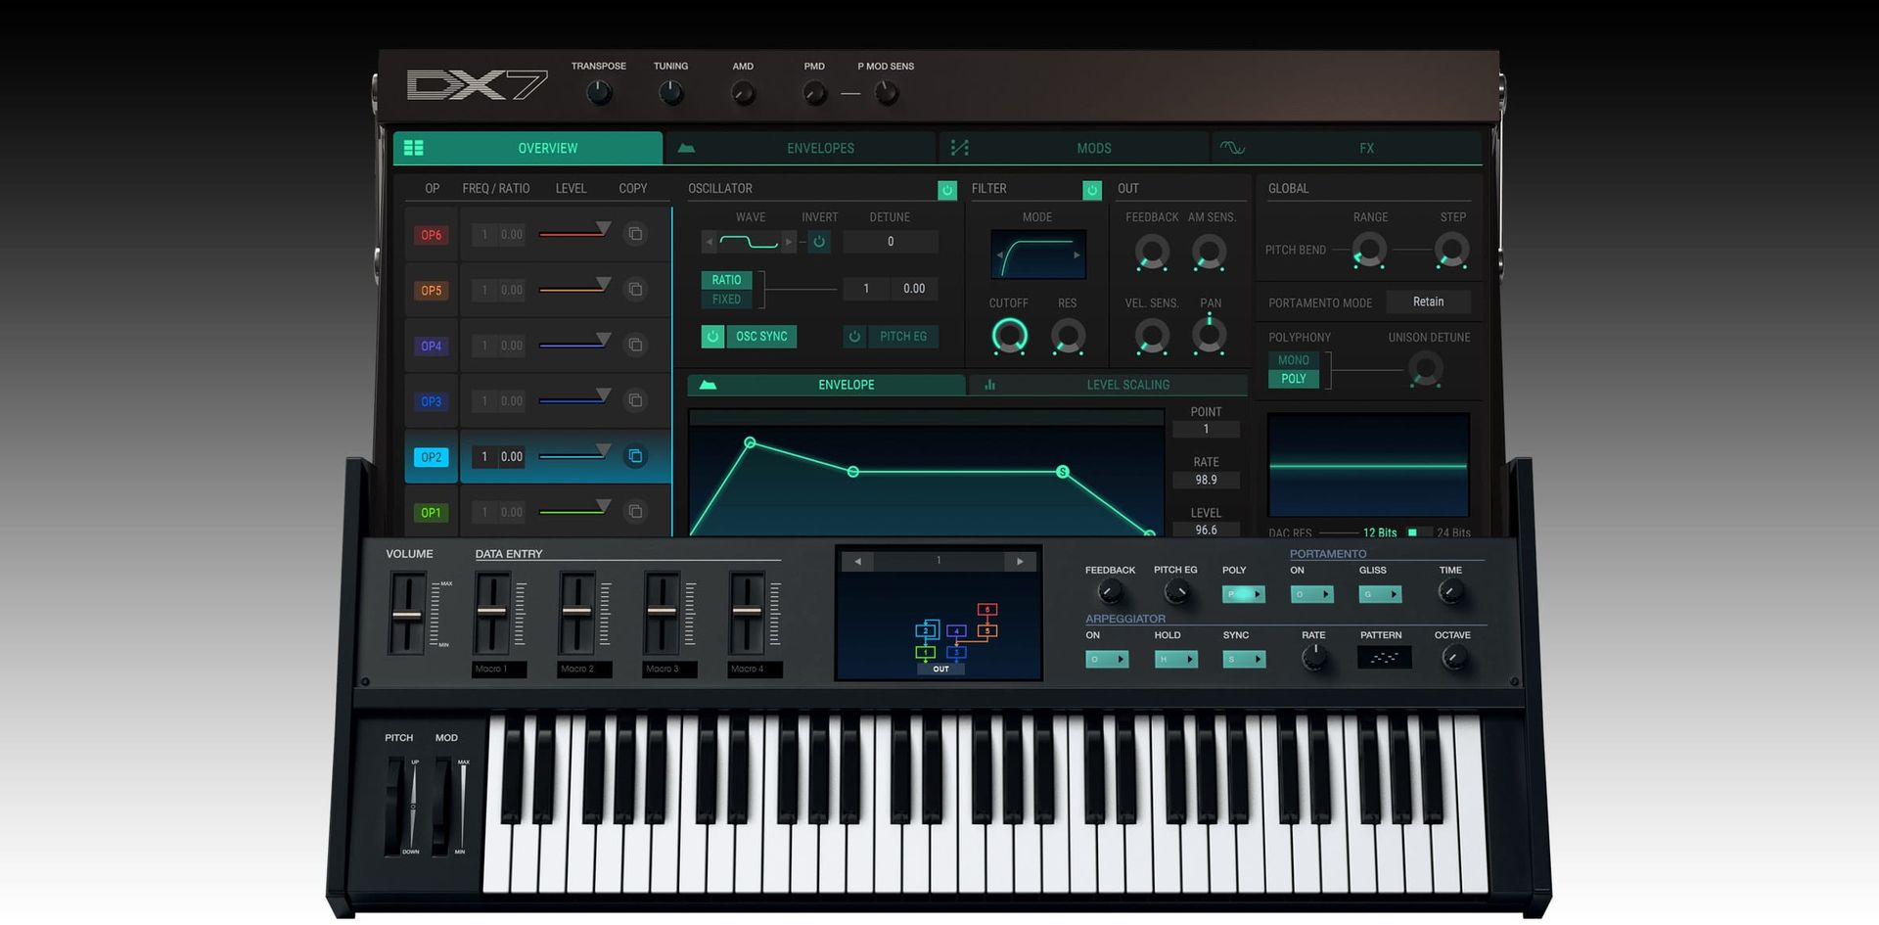Click the TRANSPOSE knob
Image resolution: width=1879 pixels, height=925 pixels.
(x=599, y=93)
